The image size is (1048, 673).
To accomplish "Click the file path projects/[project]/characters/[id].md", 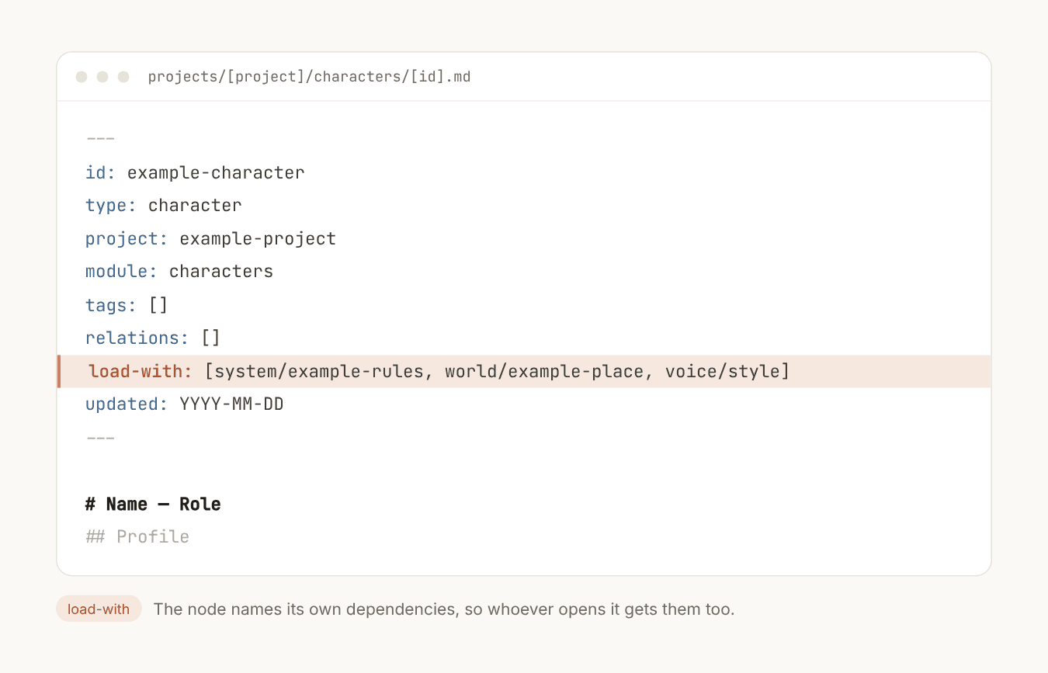I will (309, 77).
